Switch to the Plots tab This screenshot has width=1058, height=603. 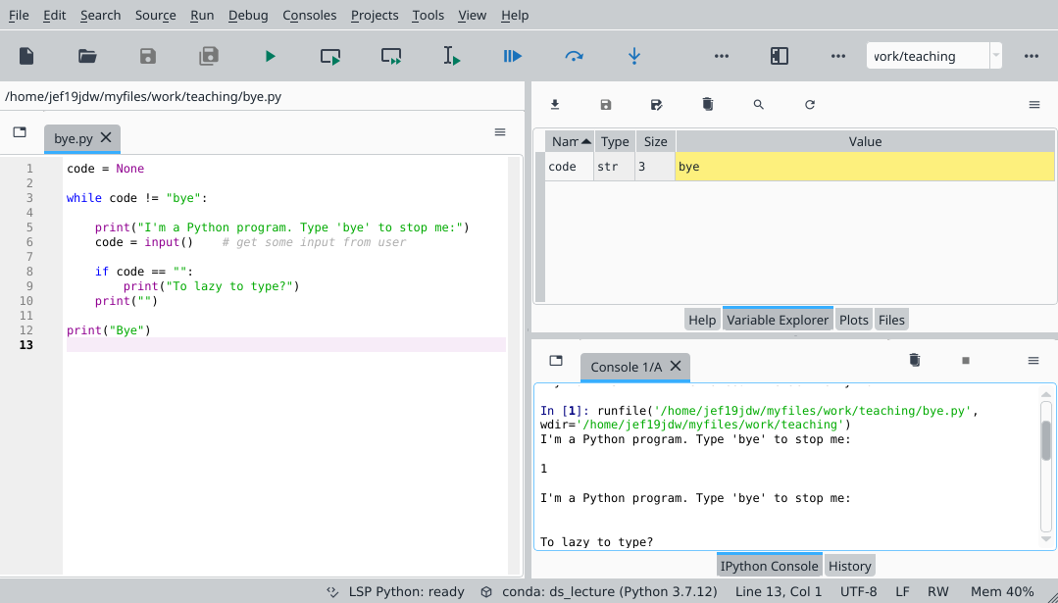tap(853, 319)
